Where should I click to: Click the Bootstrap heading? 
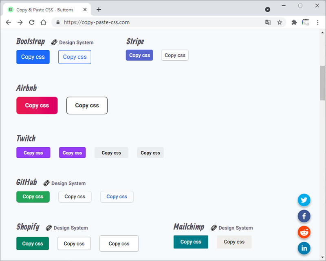[31, 42]
